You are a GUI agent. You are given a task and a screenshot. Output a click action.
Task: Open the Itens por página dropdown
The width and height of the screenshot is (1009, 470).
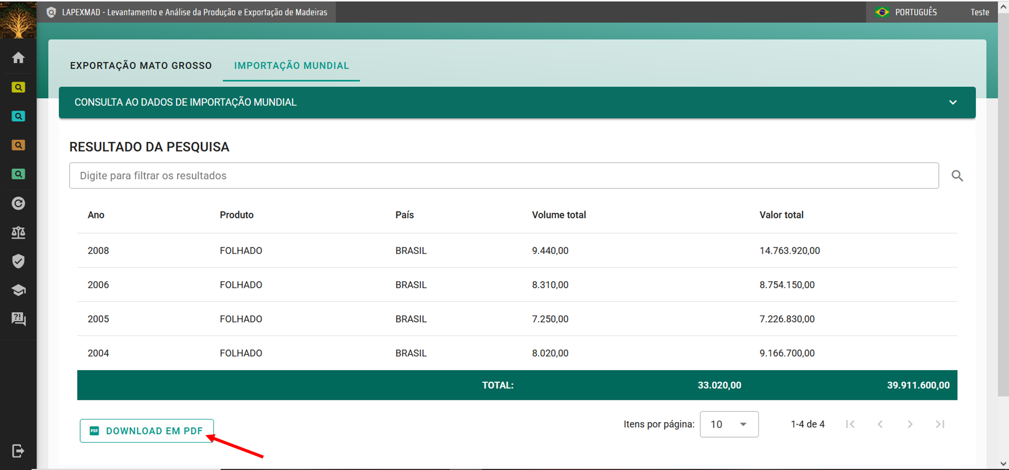(729, 424)
